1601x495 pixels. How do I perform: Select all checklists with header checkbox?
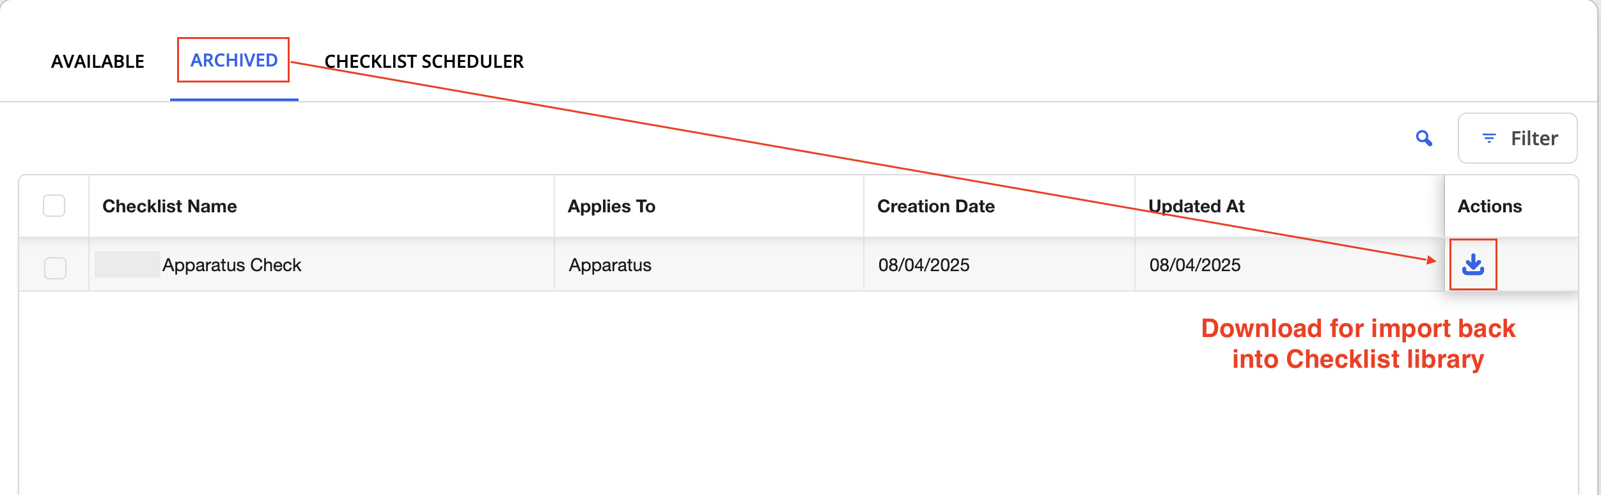tap(54, 206)
